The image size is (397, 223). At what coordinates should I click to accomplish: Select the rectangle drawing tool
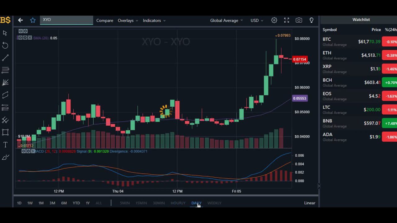pyautogui.click(x=5, y=133)
